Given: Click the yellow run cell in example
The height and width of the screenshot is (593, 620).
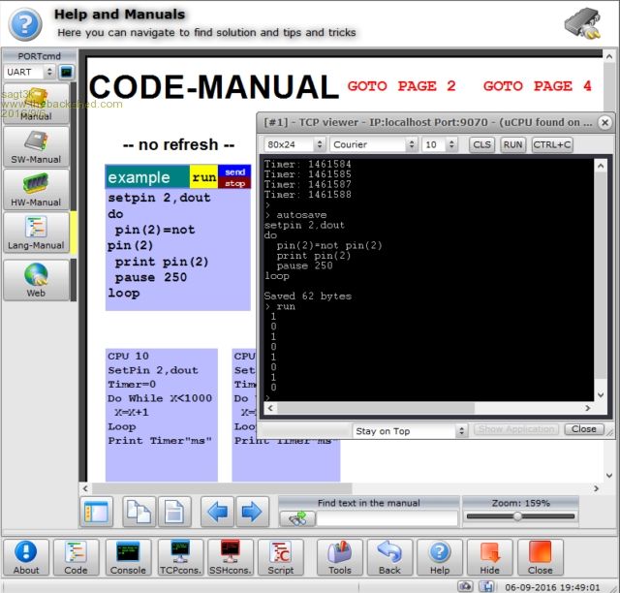Looking at the screenshot, I should 203,177.
